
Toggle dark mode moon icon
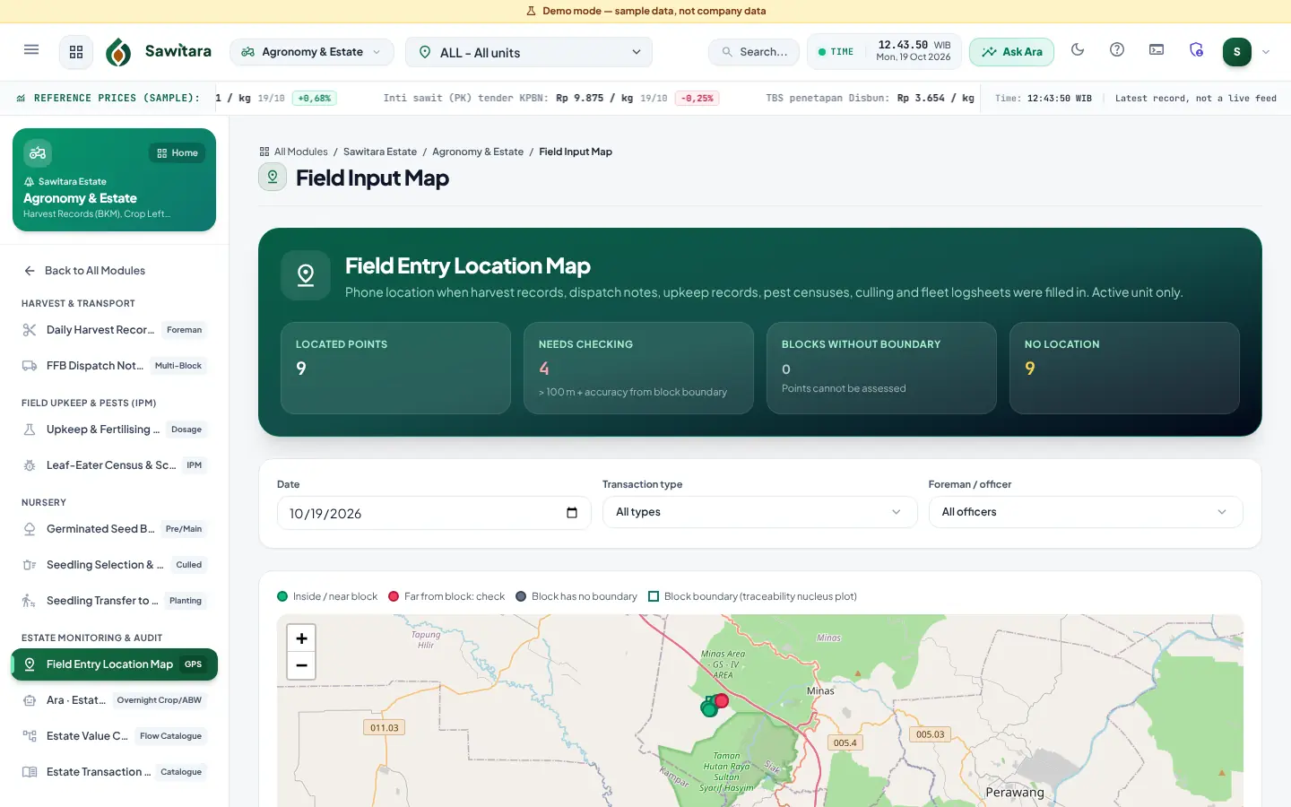pyautogui.click(x=1078, y=50)
